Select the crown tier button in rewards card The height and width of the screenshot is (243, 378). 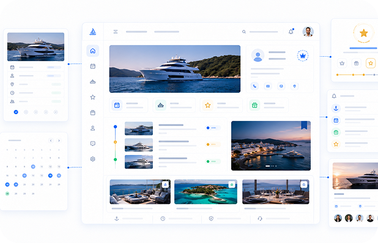point(342,63)
